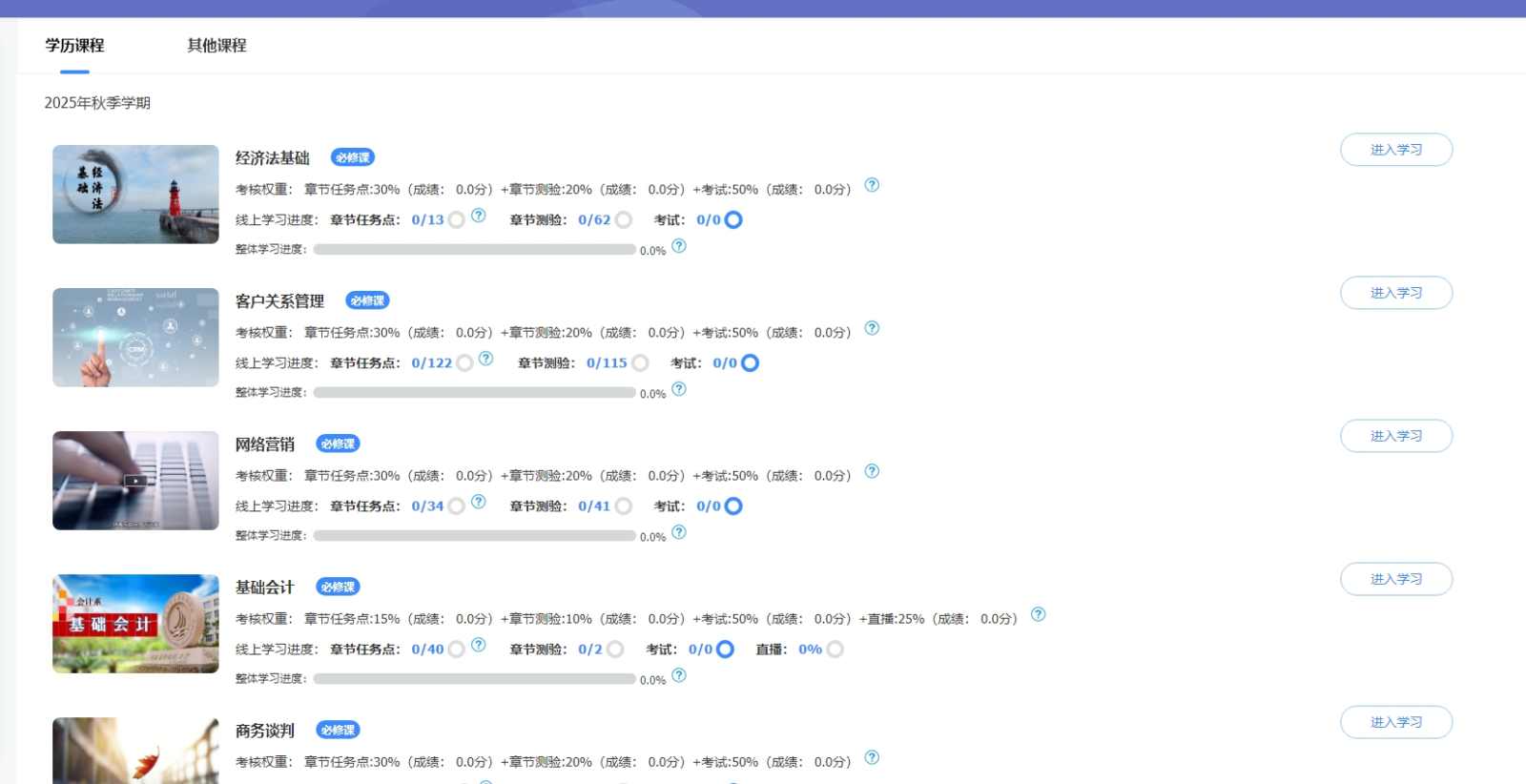Switch to the 学历课程 tab
Image resolution: width=1526 pixels, height=784 pixels.
point(74,46)
